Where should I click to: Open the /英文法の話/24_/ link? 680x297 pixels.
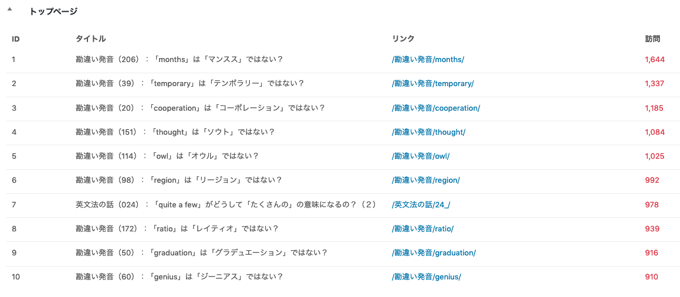(x=421, y=204)
